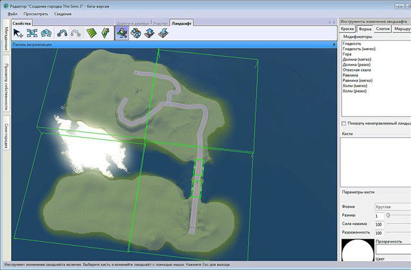Enable 'Показать ненаправляемый ландшафт' checkbox
This screenshot has height=270, width=411.
coord(343,122)
